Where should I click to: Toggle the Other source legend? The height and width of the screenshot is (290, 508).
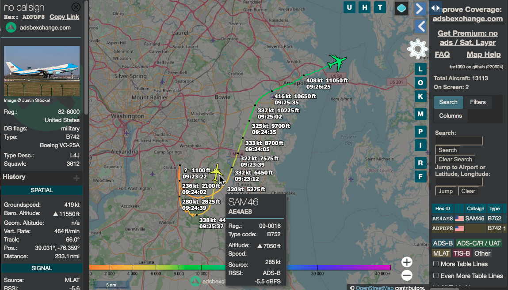pos(482,253)
